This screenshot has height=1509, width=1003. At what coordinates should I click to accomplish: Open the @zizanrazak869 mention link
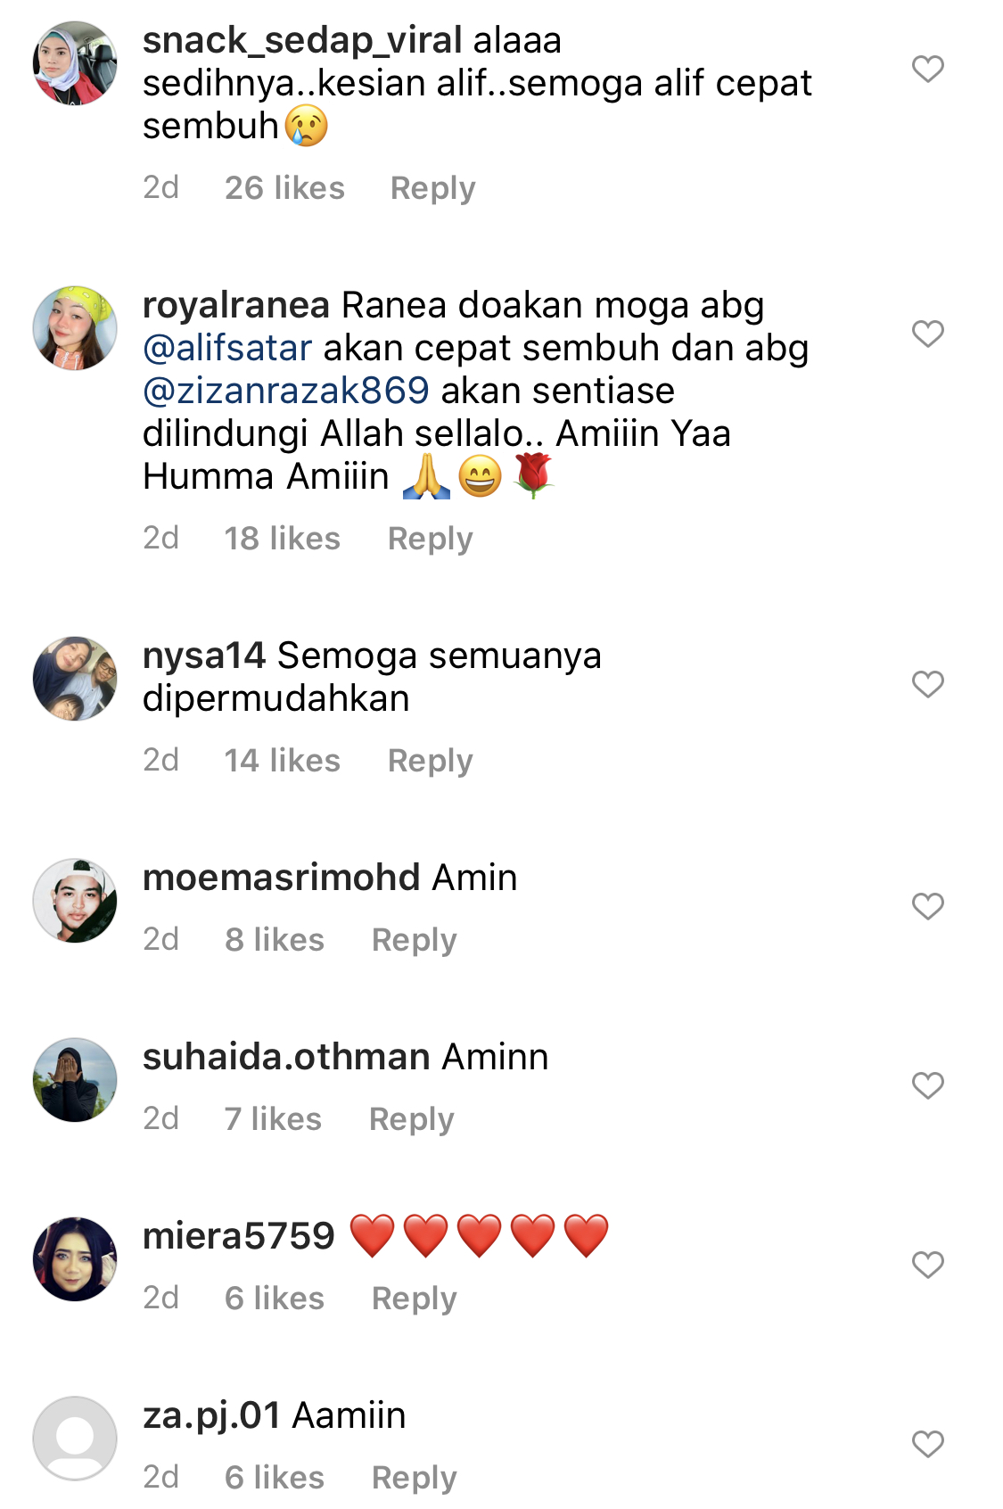pyautogui.click(x=286, y=391)
